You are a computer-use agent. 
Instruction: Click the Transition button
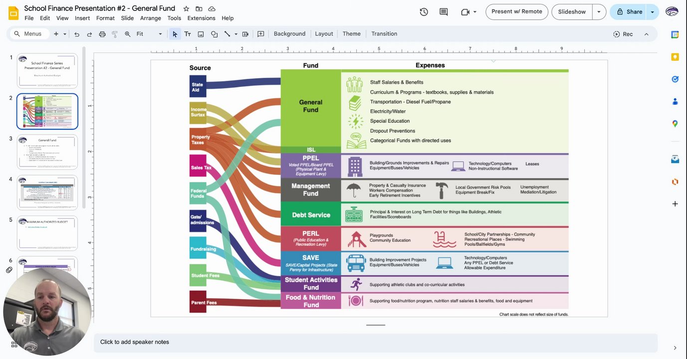[384, 34]
